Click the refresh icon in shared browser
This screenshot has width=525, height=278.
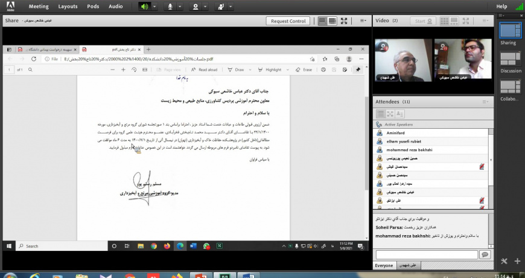[33, 59]
